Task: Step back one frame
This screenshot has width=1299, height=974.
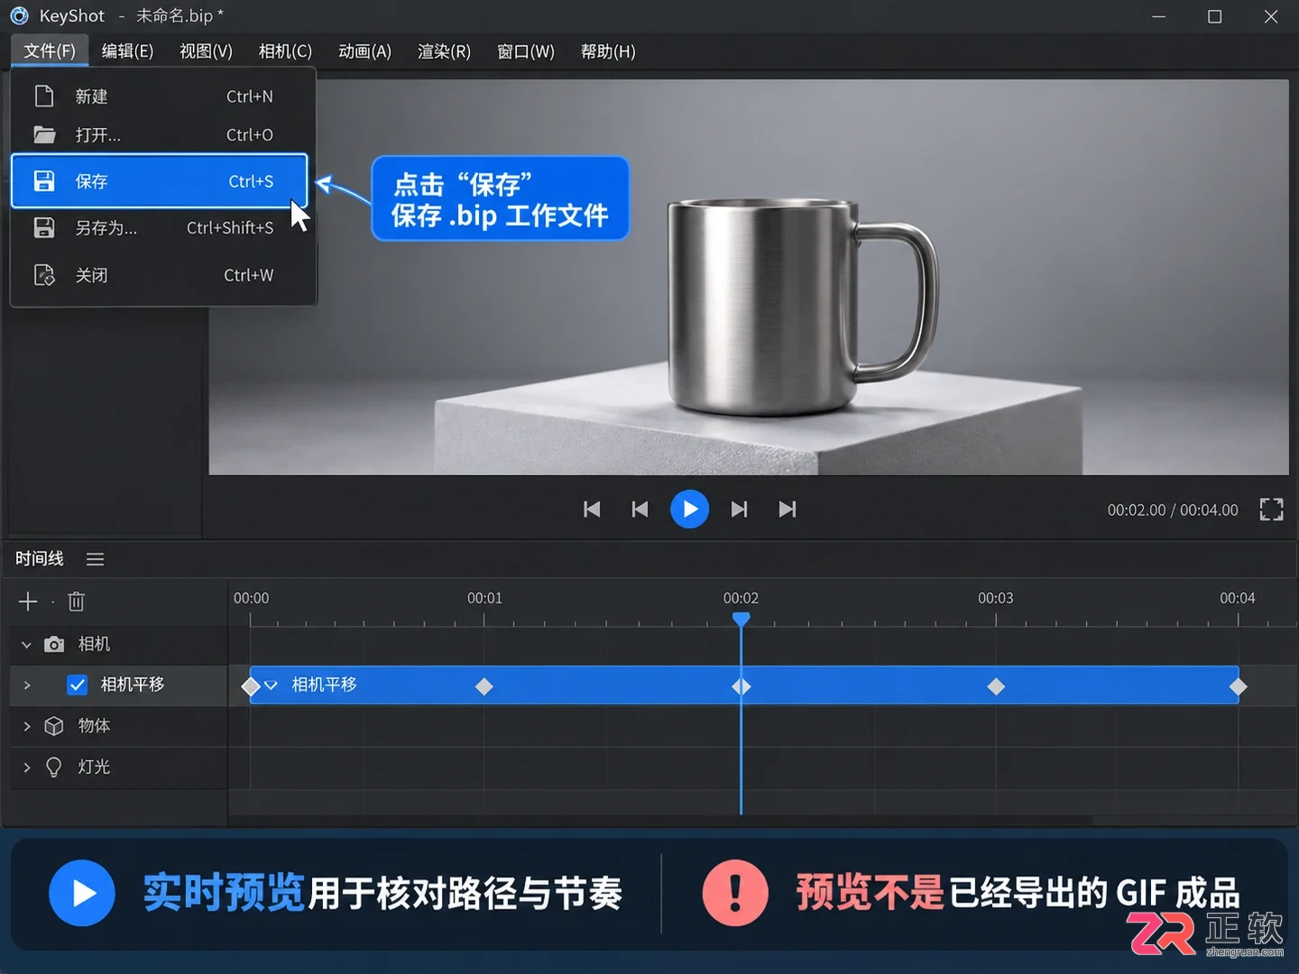Action: pos(640,510)
